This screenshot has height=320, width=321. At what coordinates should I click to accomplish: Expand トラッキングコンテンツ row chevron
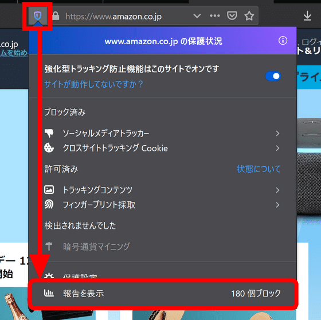(x=277, y=190)
